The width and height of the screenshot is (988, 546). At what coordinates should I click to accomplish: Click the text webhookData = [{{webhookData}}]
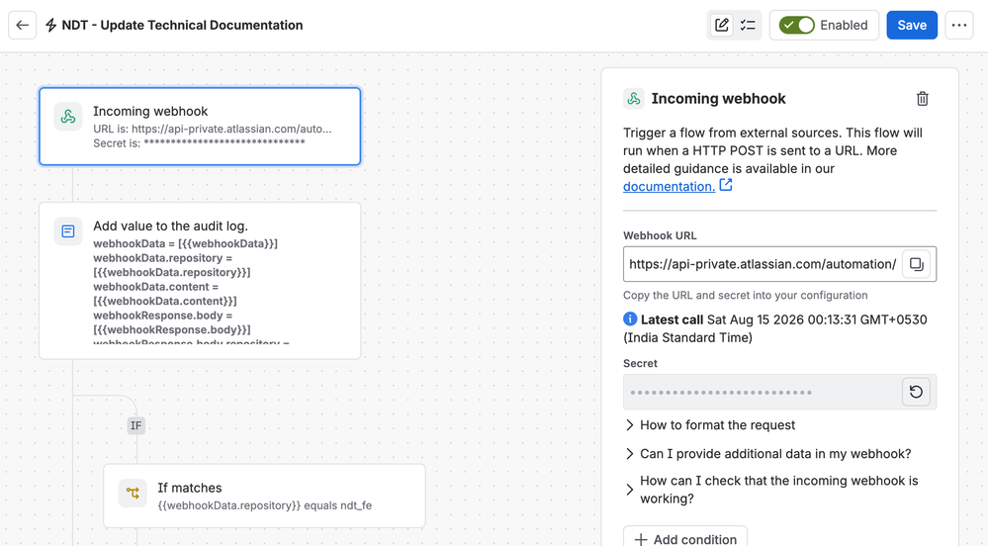[x=185, y=243]
